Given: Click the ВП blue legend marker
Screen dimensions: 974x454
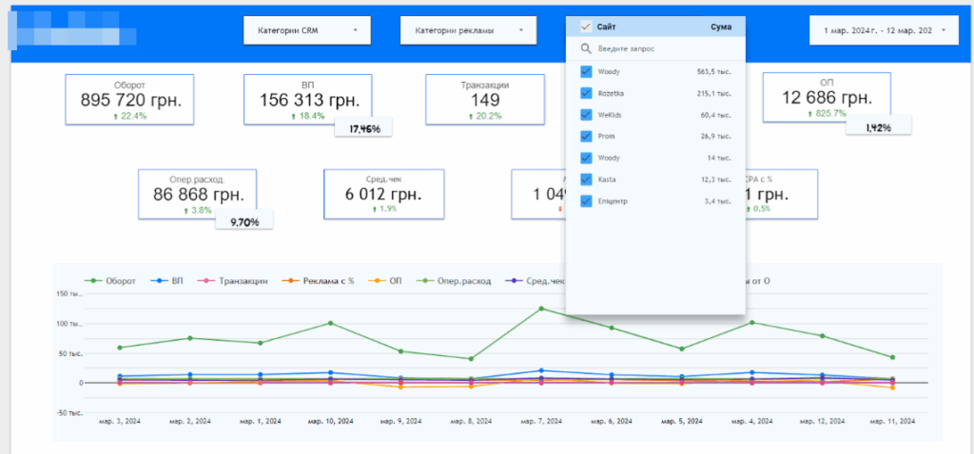Looking at the screenshot, I should pyautogui.click(x=160, y=281).
